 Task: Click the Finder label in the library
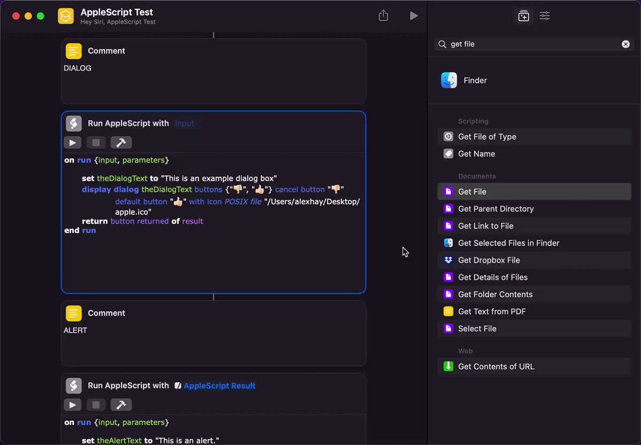click(475, 81)
